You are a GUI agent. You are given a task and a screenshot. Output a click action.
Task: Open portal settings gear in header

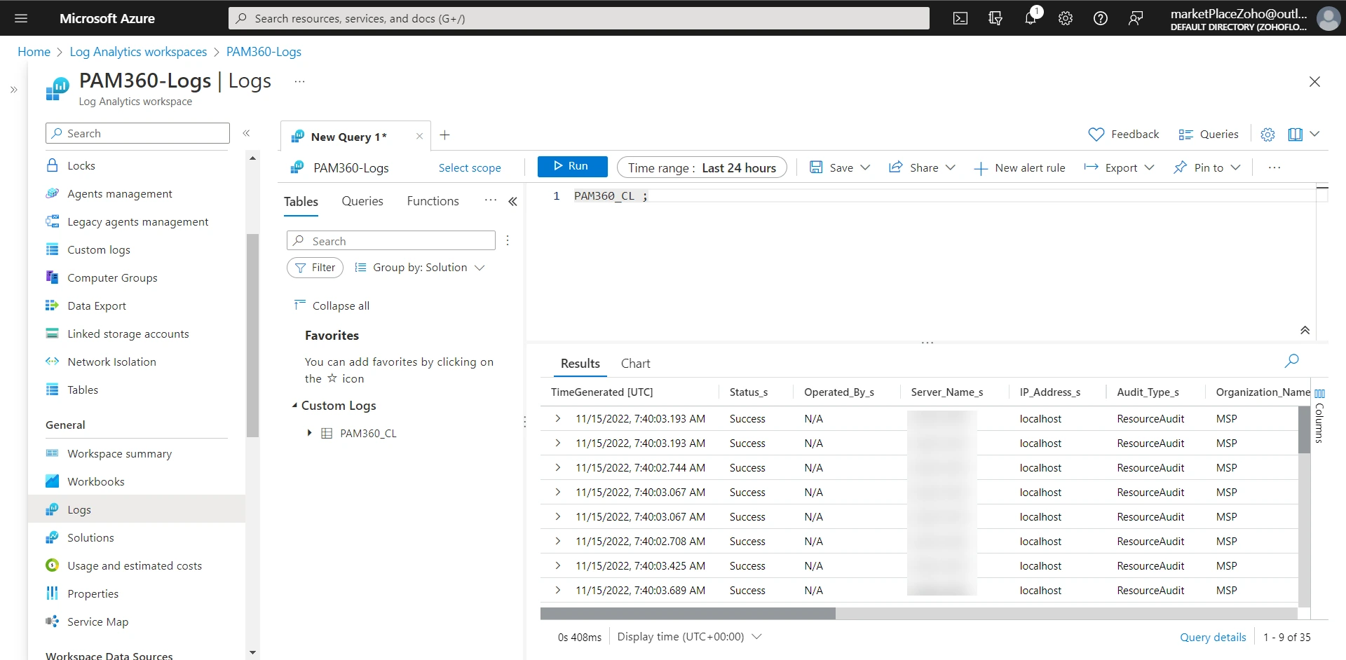click(x=1066, y=18)
